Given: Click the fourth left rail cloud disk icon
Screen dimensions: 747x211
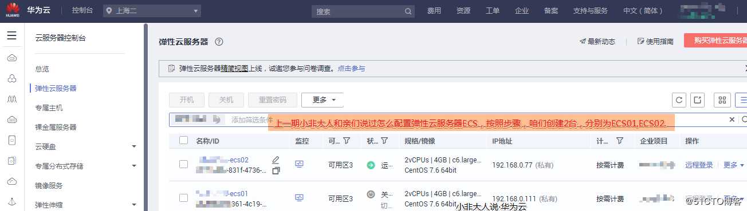Looking at the screenshot, I should [11, 120].
